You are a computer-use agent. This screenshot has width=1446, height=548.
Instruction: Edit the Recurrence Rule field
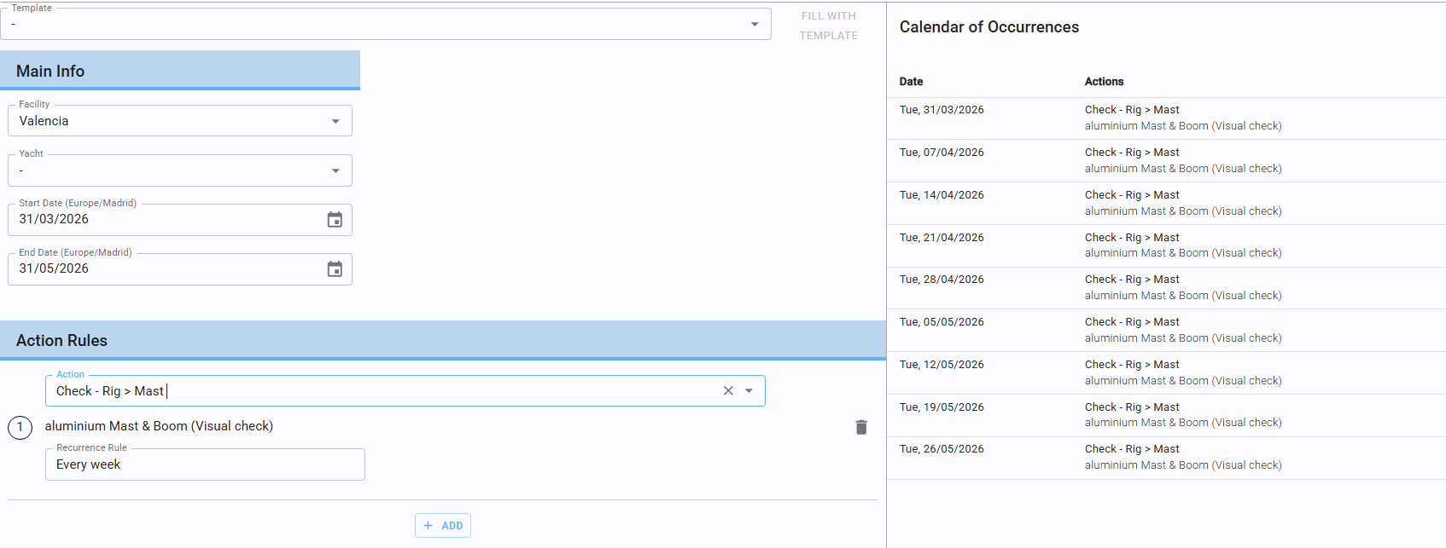click(205, 465)
